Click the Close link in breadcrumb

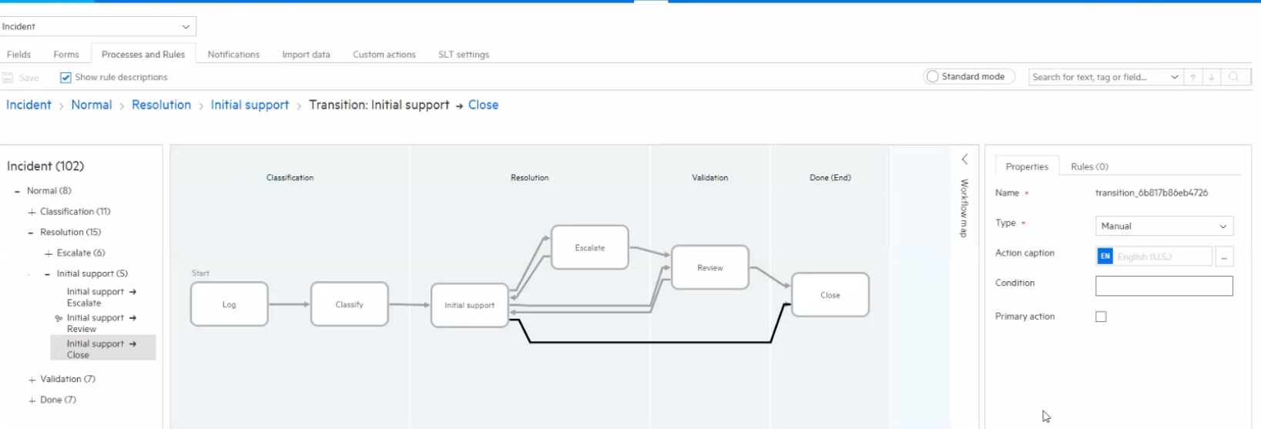coord(483,105)
